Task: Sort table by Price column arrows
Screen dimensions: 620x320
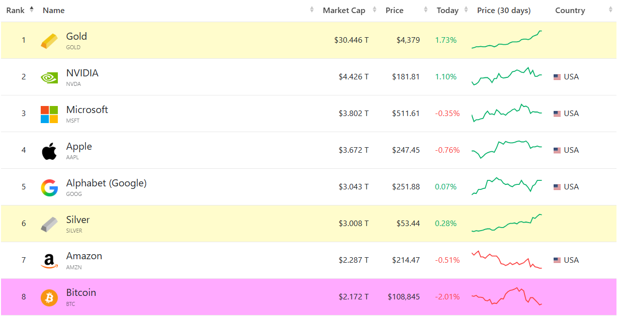Action: coord(425,11)
